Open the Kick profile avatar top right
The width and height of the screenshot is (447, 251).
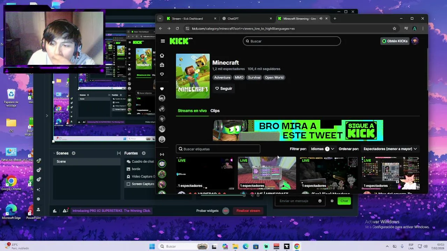[x=415, y=41]
